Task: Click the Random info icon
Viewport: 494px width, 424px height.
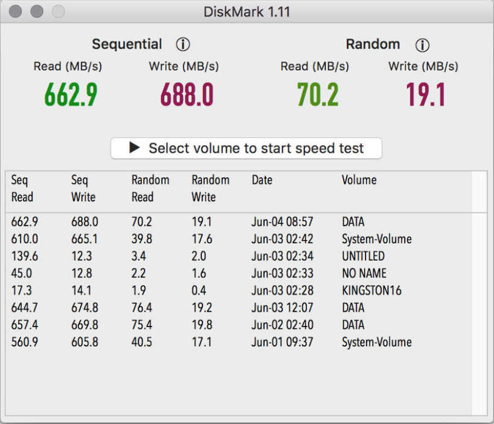Action: point(422,45)
